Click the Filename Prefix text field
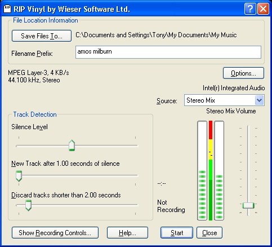This screenshot has width=272, height=247. pos(168,52)
